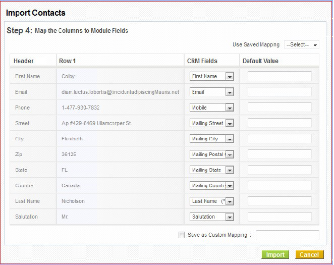
Task: Open the Salutation CRM field dropdown
Action: (212, 217)
